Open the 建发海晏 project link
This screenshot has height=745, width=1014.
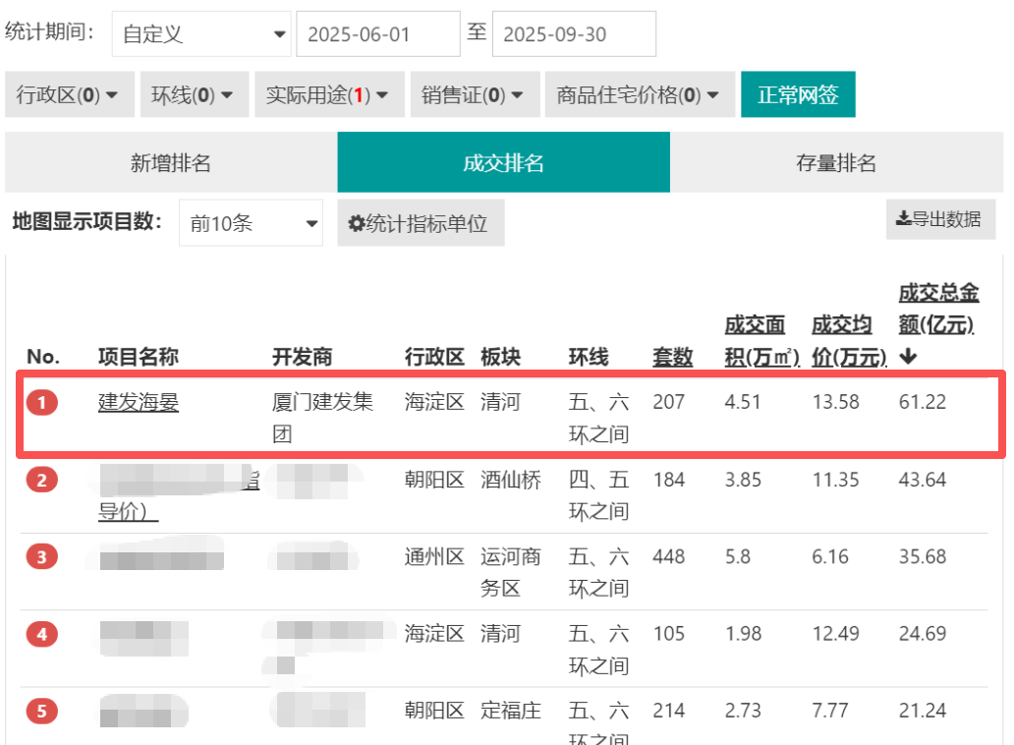pos(139,402)
